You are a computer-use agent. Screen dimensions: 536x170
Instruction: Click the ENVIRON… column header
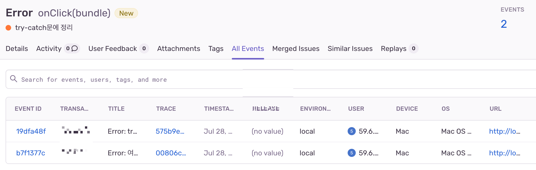315,109
